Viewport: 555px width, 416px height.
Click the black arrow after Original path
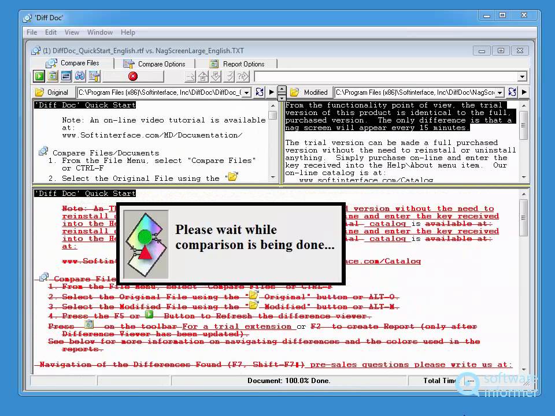coord(272,92)
